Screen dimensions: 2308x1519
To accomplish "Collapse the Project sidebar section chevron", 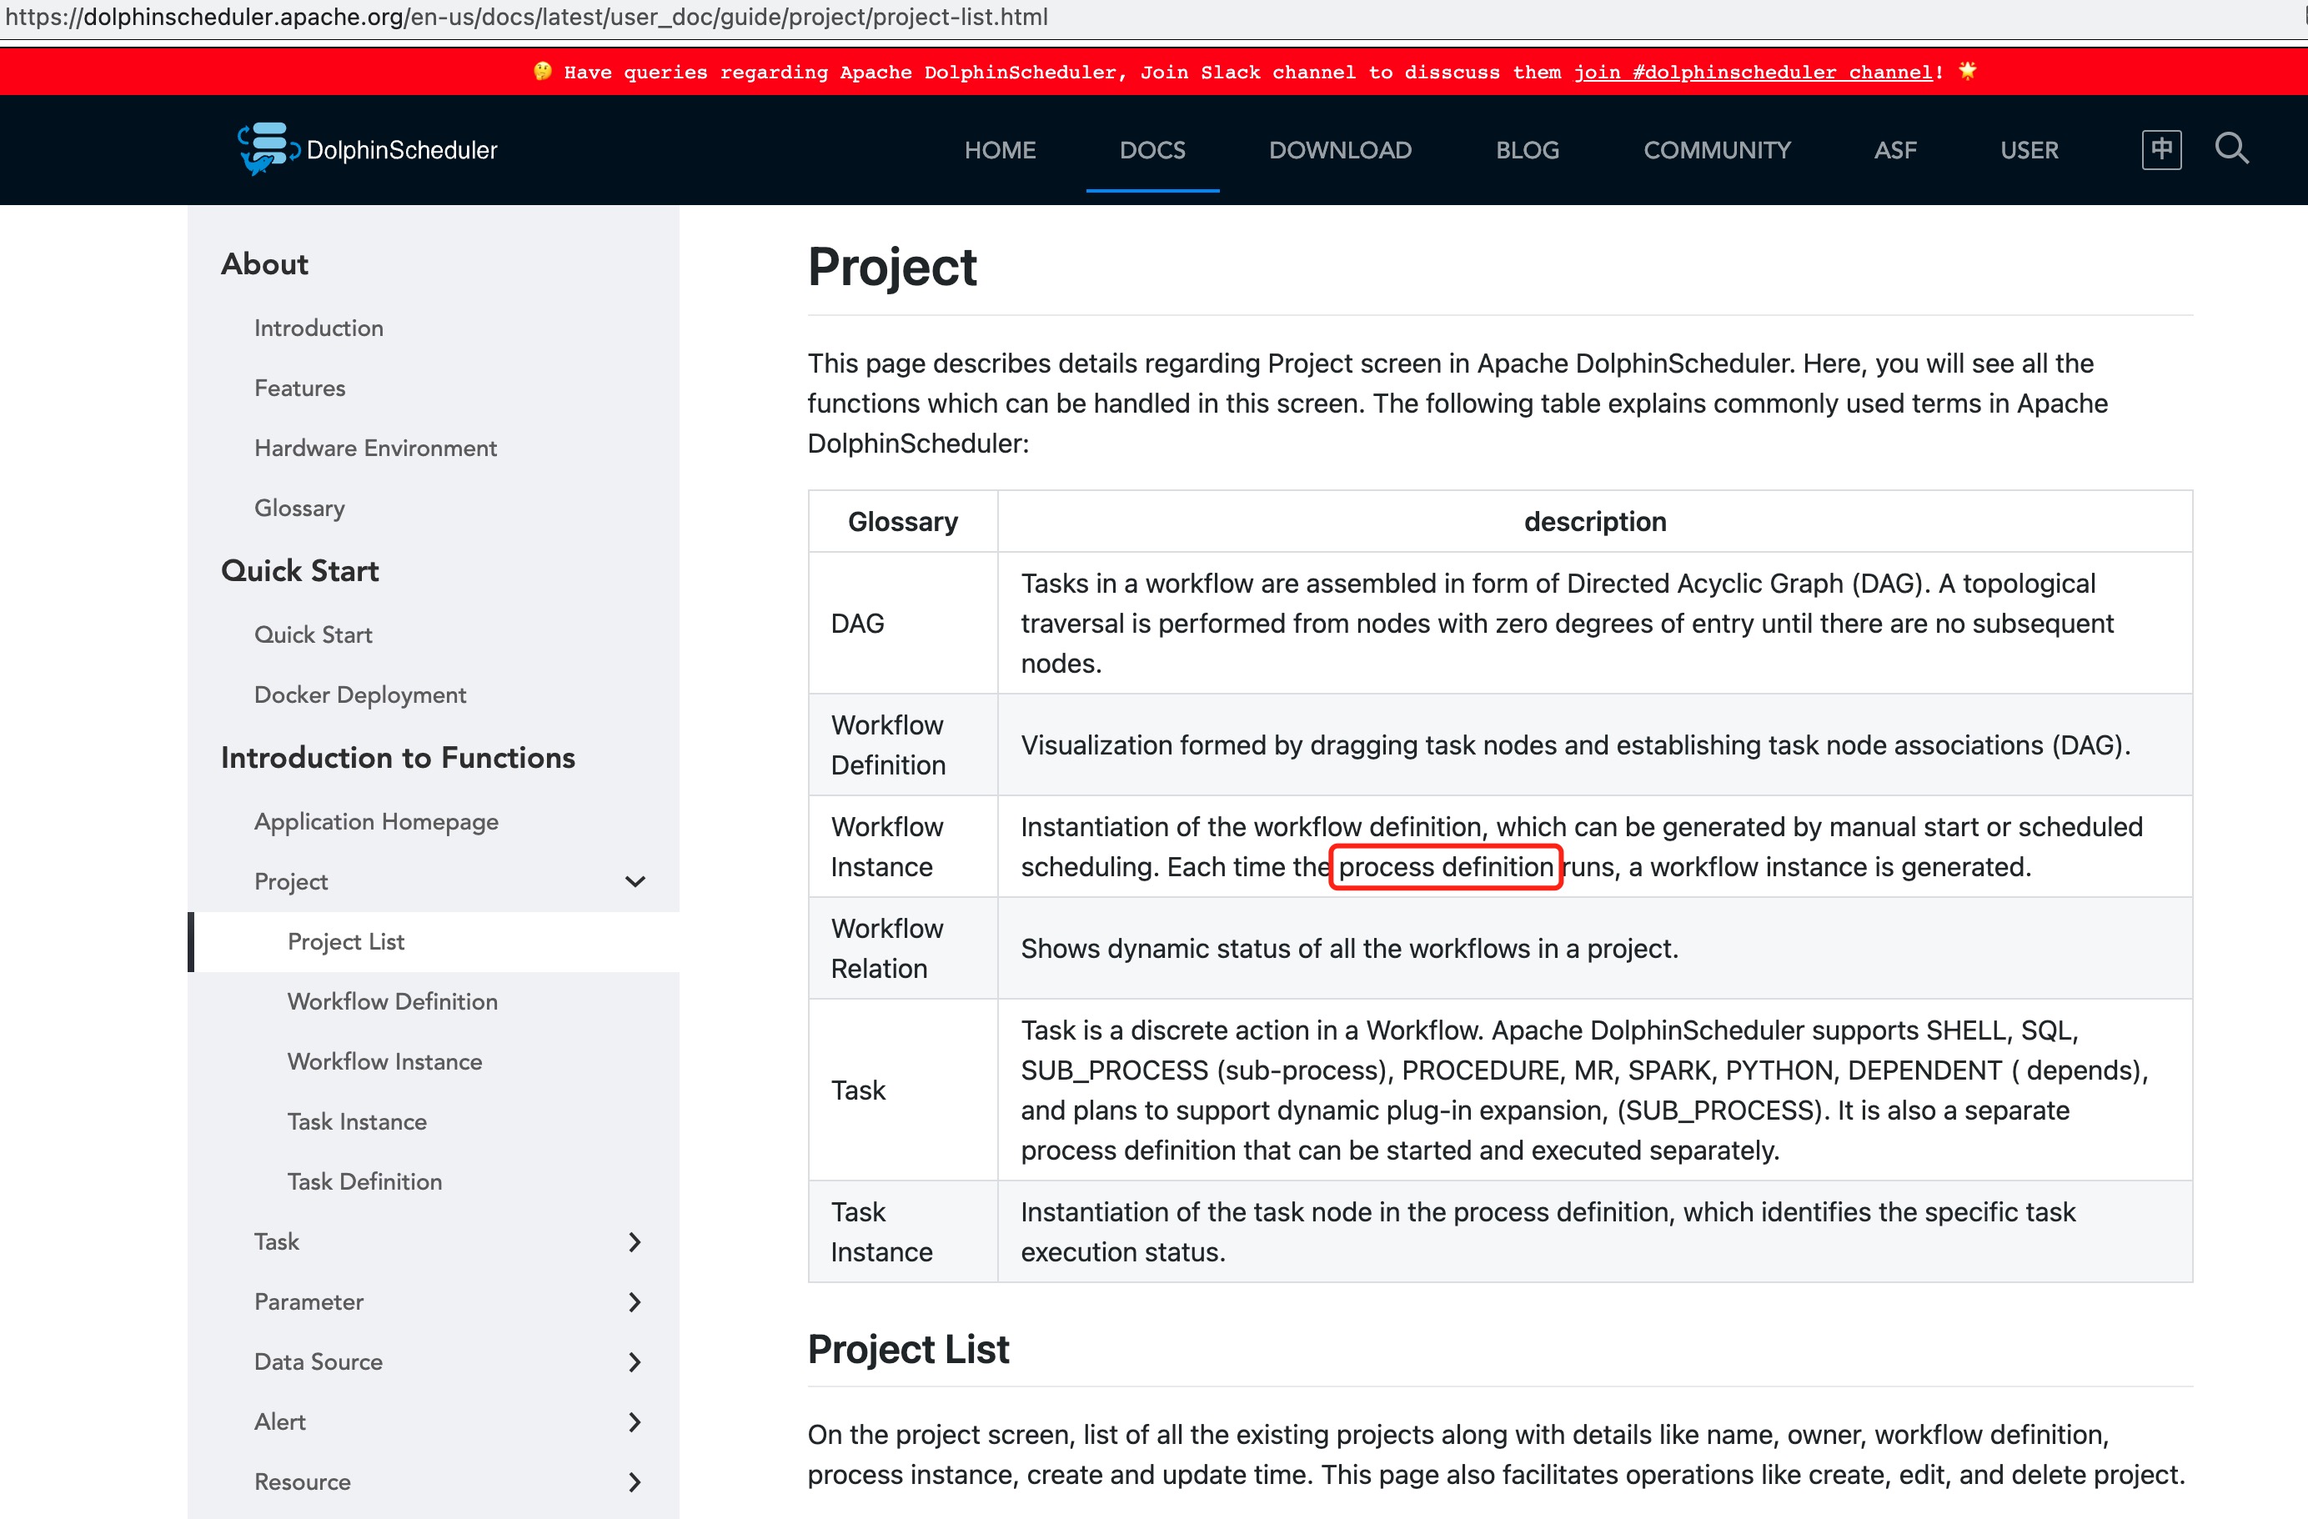I will pos(635,881).
